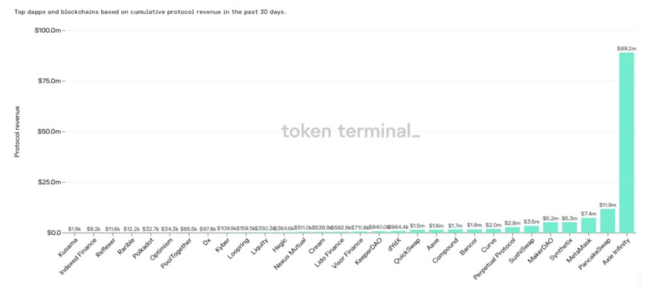Click the PancakeSwap bar in the chart
This screenshot has width=668, height=293.
click(607, 221)
